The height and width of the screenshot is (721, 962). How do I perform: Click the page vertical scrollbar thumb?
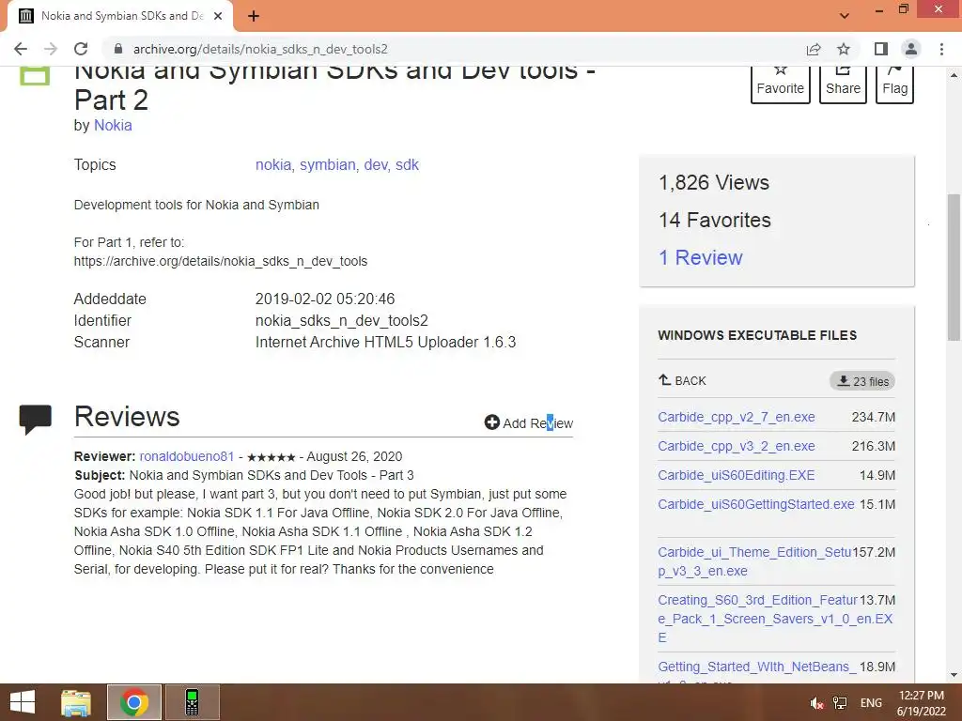point(954,267)
